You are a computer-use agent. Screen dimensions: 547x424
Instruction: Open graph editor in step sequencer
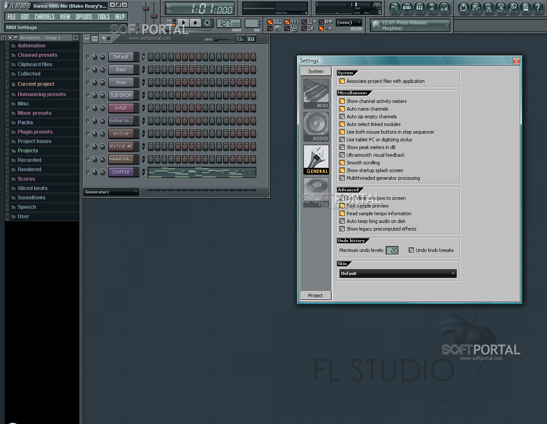(x=241, y=39)
